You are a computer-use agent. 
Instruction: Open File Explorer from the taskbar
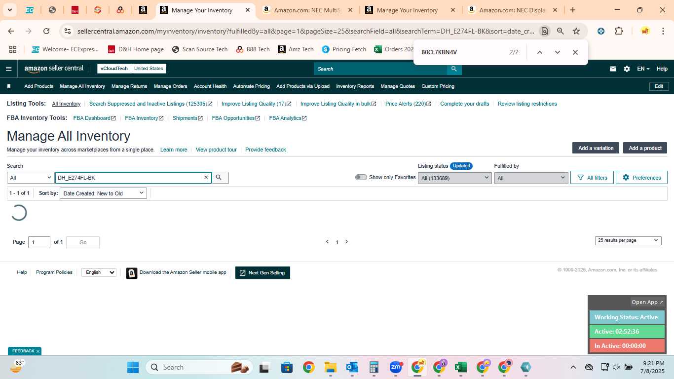tap(330, 367)
